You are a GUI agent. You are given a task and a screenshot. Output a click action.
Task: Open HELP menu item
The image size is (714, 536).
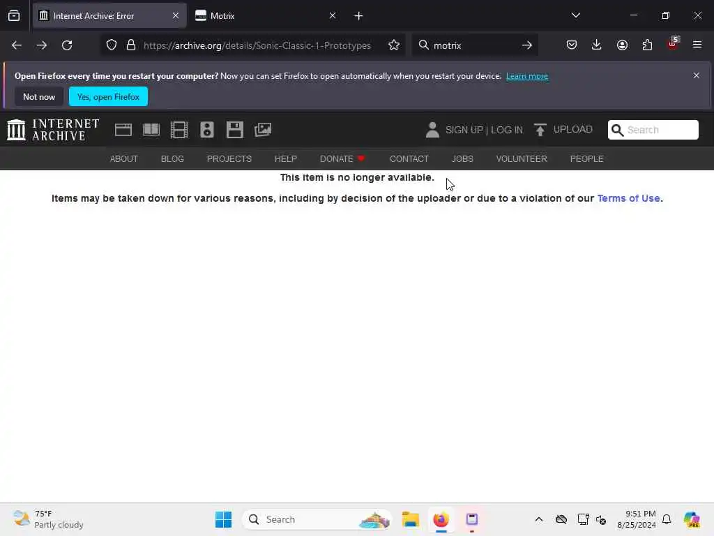point(285,159)
